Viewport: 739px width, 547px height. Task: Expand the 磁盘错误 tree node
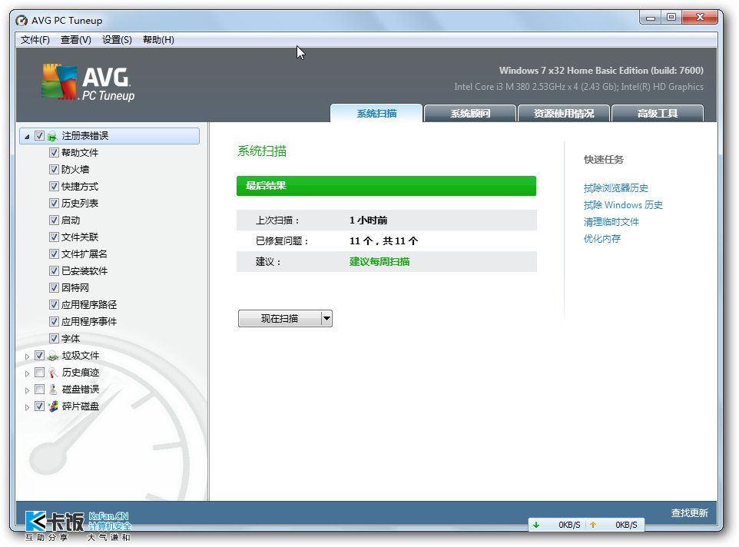click(27, 390)
